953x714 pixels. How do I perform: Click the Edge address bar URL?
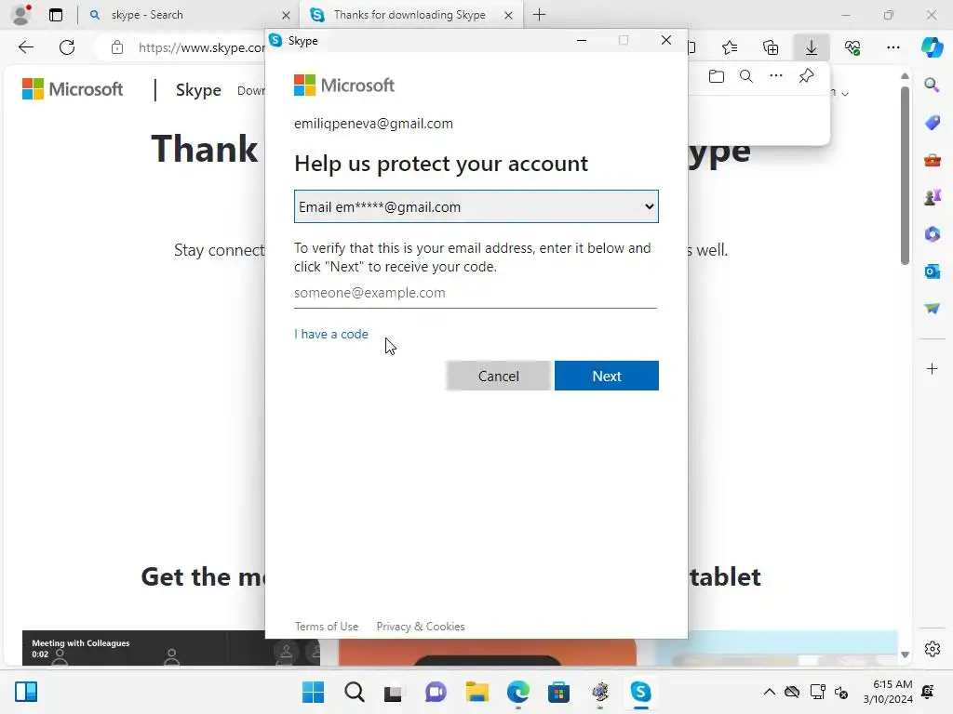coord(201,47)
